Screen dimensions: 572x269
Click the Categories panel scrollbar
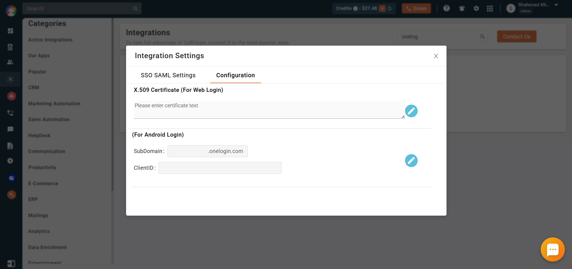(x=113, y=104)
